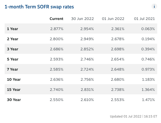Select the 10 Year 2.756% value
Image resolution: width=161 pixels, height=123 pixels.
87,80
